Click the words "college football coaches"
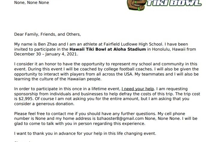 [x=128, y=69]
